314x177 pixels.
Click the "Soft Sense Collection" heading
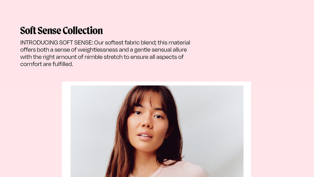(61, 31)
